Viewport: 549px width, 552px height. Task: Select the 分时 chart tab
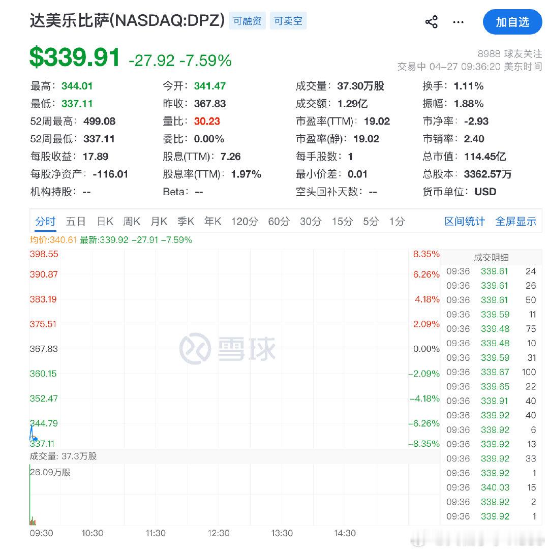(45, 222)
